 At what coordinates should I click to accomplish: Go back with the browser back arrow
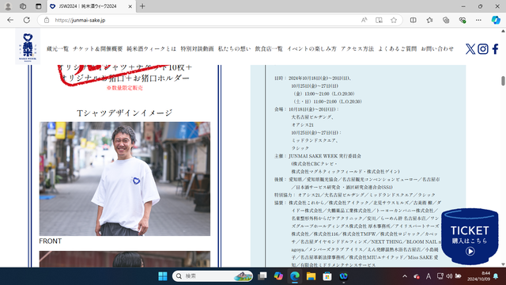click(x=10, y=20)
